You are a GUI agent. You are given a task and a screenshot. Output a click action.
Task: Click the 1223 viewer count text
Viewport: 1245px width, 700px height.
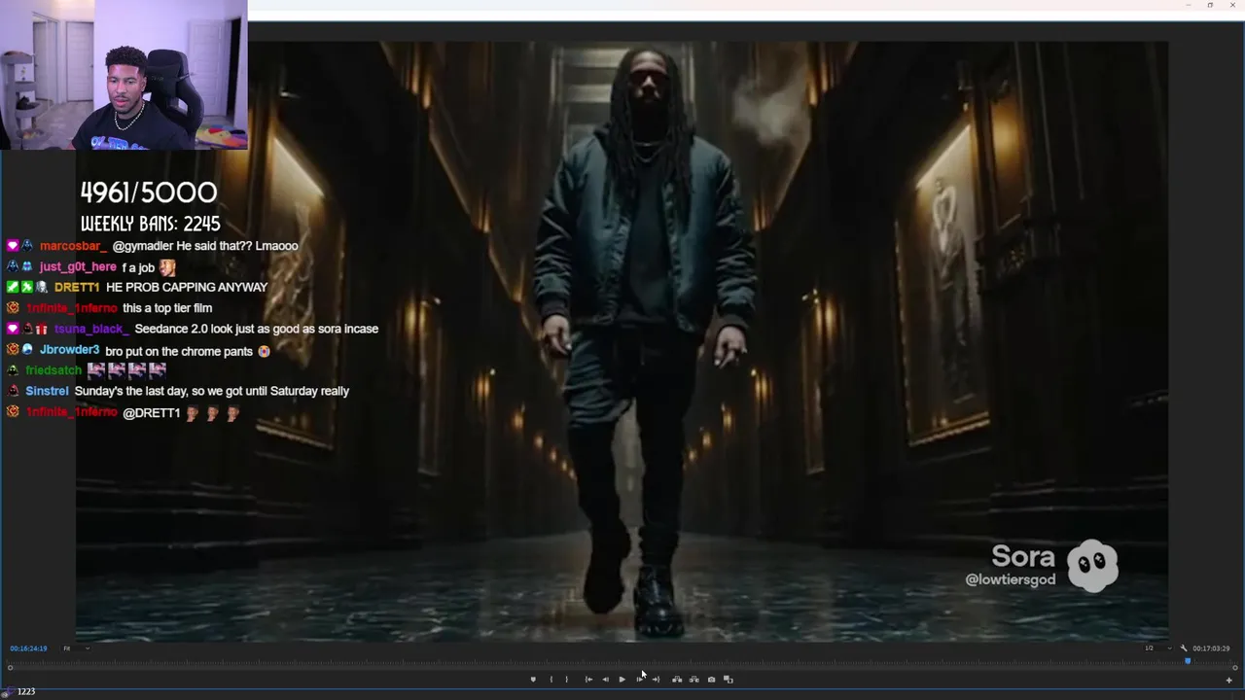tap(26, 691)
